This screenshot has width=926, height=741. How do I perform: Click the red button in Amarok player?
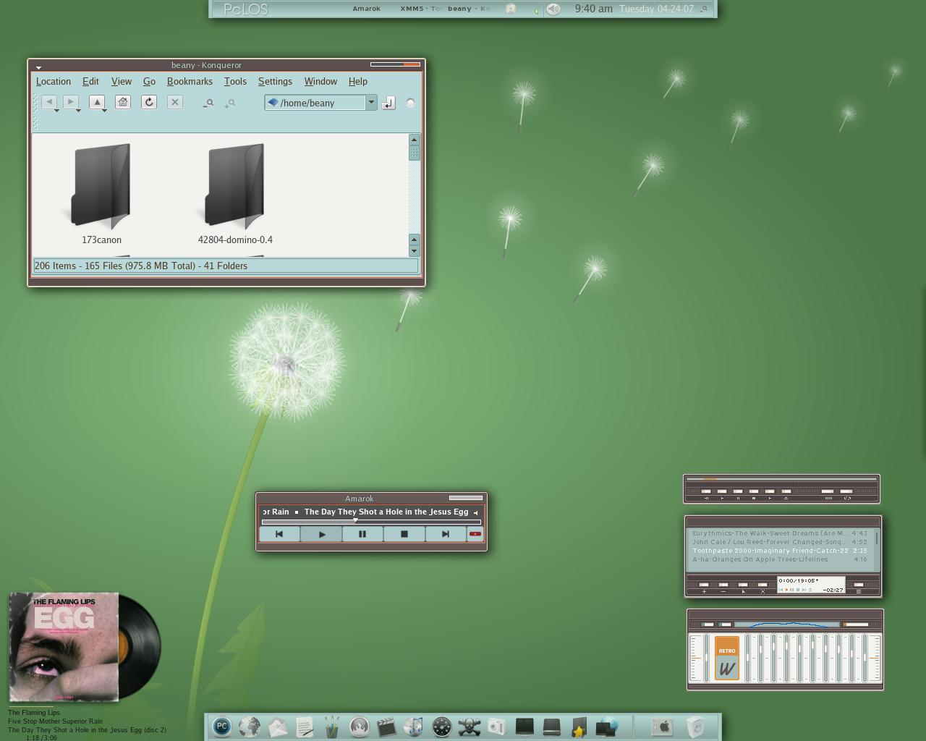[475, 534]
